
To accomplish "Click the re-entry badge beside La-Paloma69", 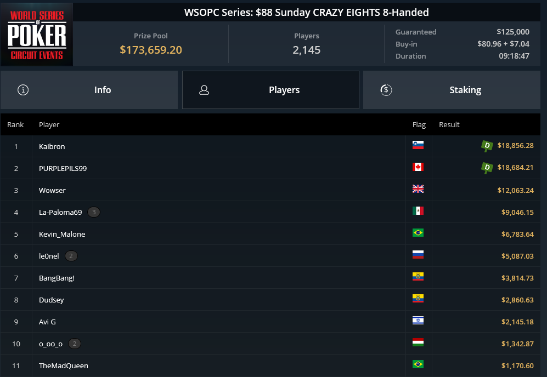I will coord(93,212).
